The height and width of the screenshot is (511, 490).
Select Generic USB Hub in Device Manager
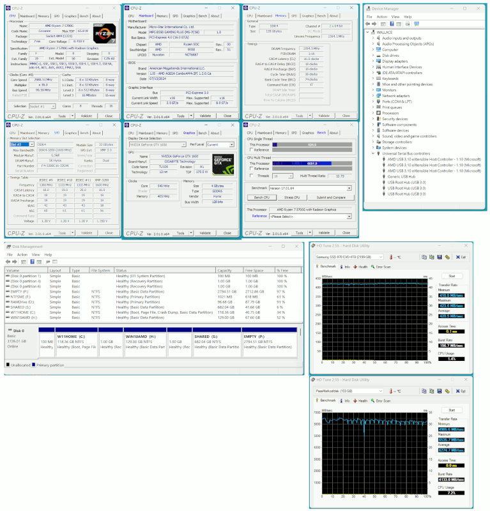tap(401, 177)
